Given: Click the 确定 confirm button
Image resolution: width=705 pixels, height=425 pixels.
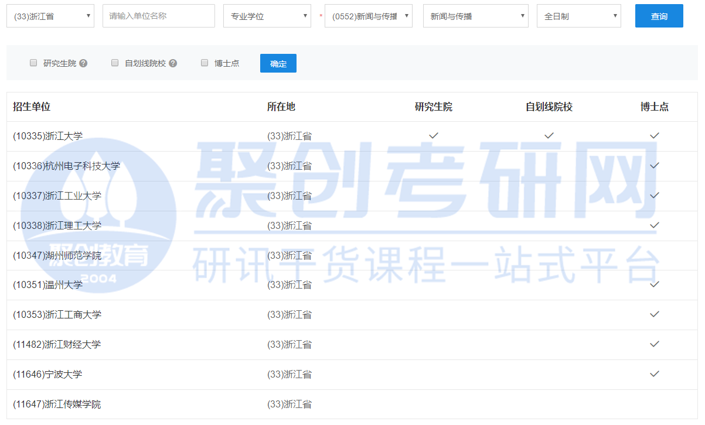Looking at the screenshot, I should coord(278,63).
